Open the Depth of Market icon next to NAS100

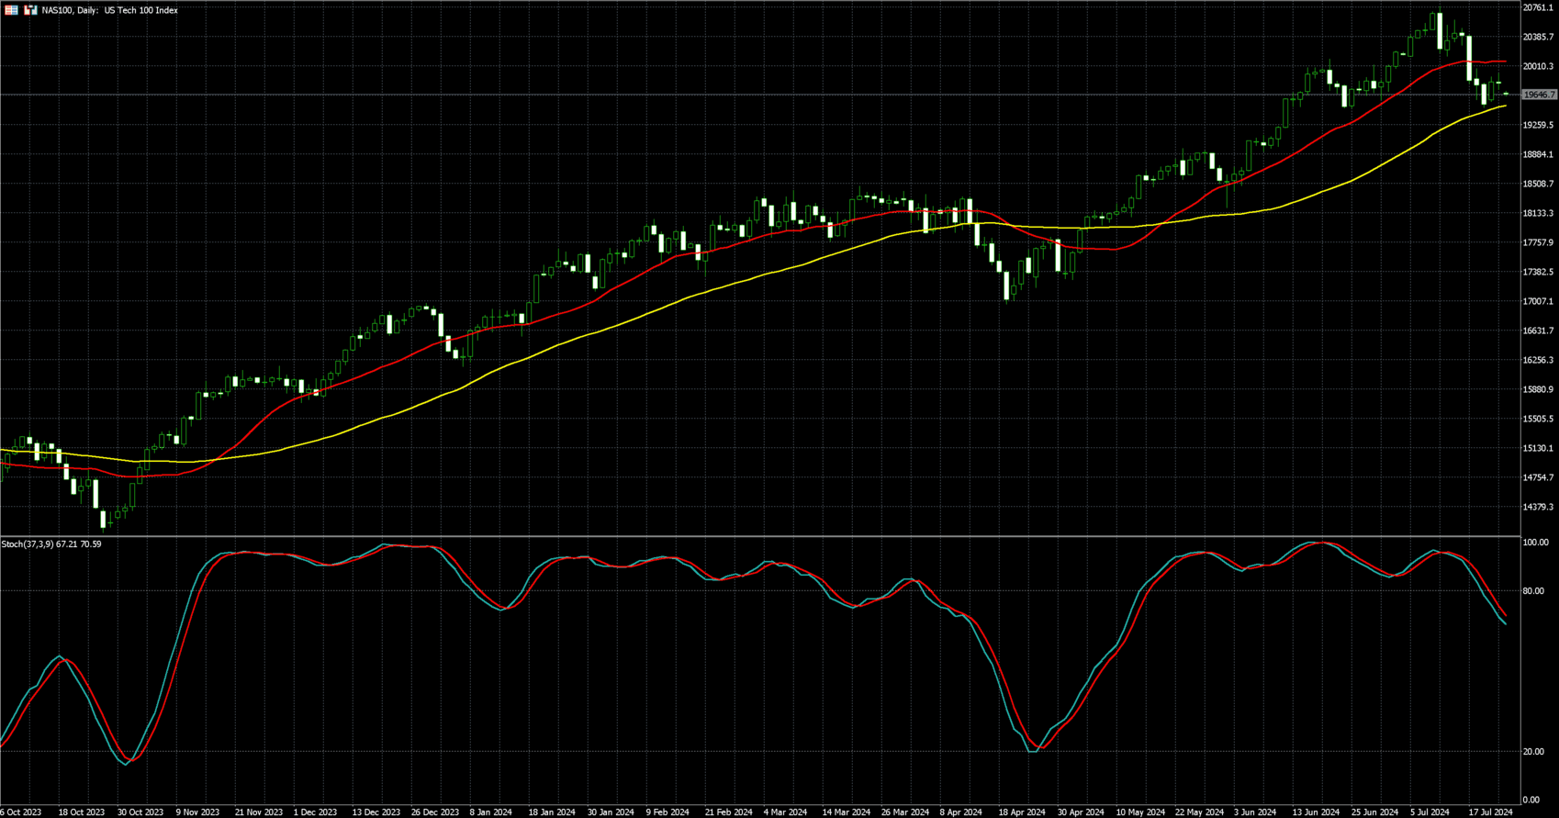[30, 10]
